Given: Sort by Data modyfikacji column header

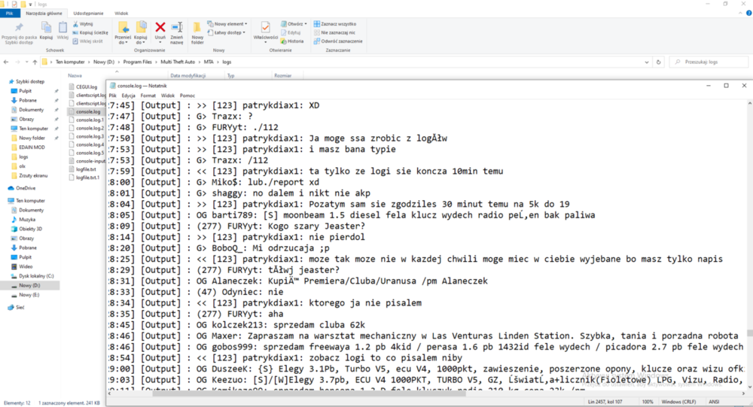Looking at the screenshot, I should pyautogui.click(x=187, y=75).
